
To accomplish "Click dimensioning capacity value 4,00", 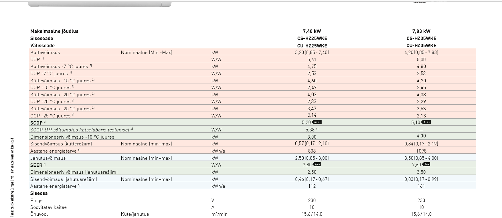I will point(421,136).
